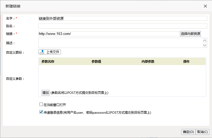Viewport: 212px width, 138px height.
Task: Click the 参数值 column header
Action: click(x=96, y=62)
